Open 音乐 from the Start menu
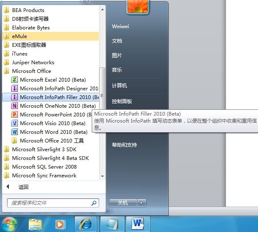 (x=117, y=70)
